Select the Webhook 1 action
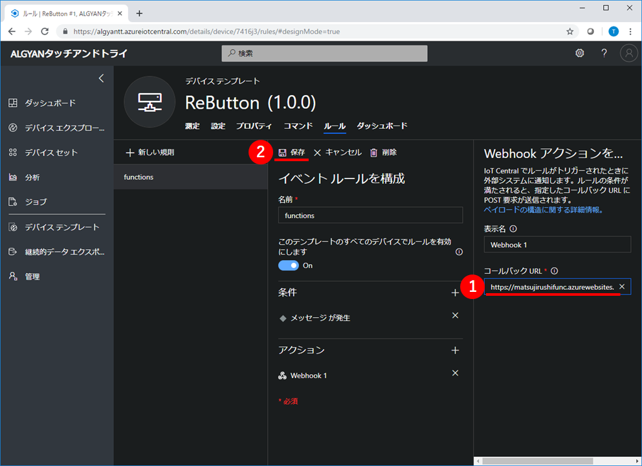Viewport: 642px width, 466px height. coord(303,375)
